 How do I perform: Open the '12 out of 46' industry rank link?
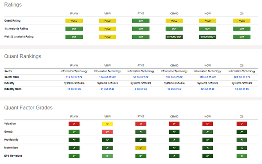208,89
